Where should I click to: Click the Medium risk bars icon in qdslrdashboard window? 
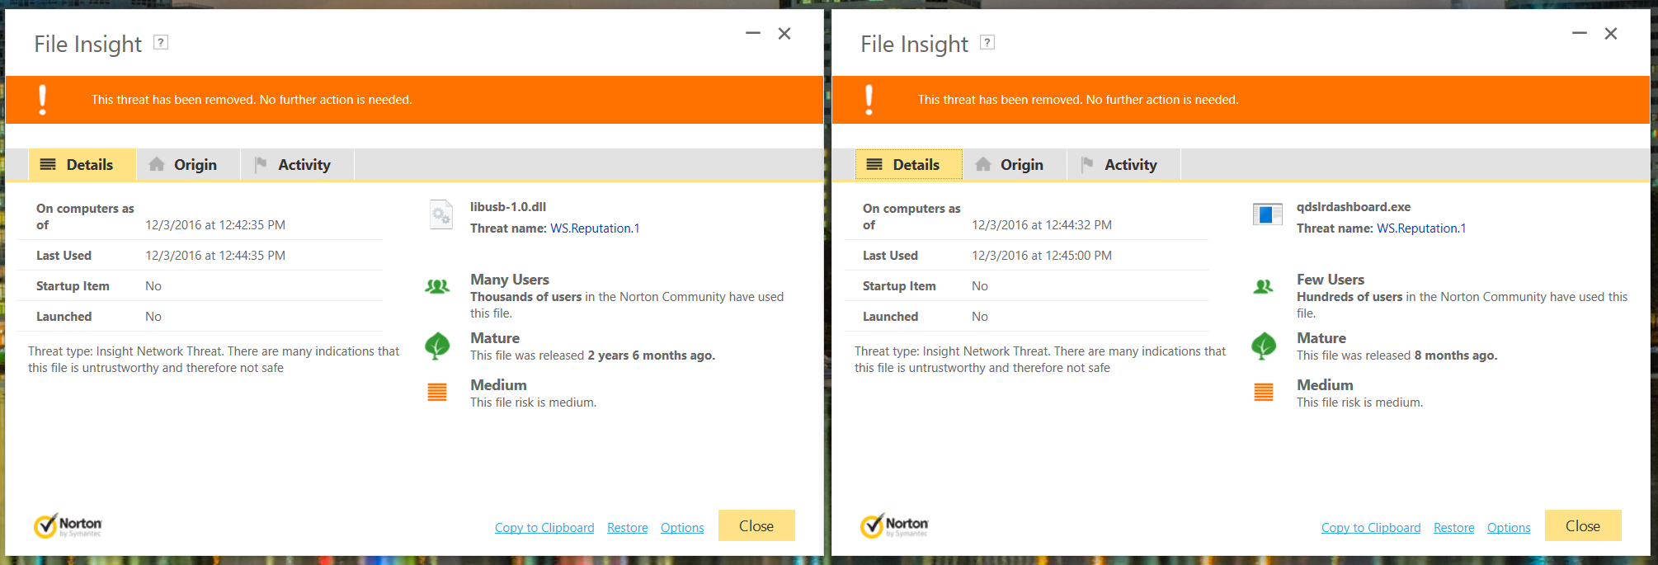click(1264, 392)
